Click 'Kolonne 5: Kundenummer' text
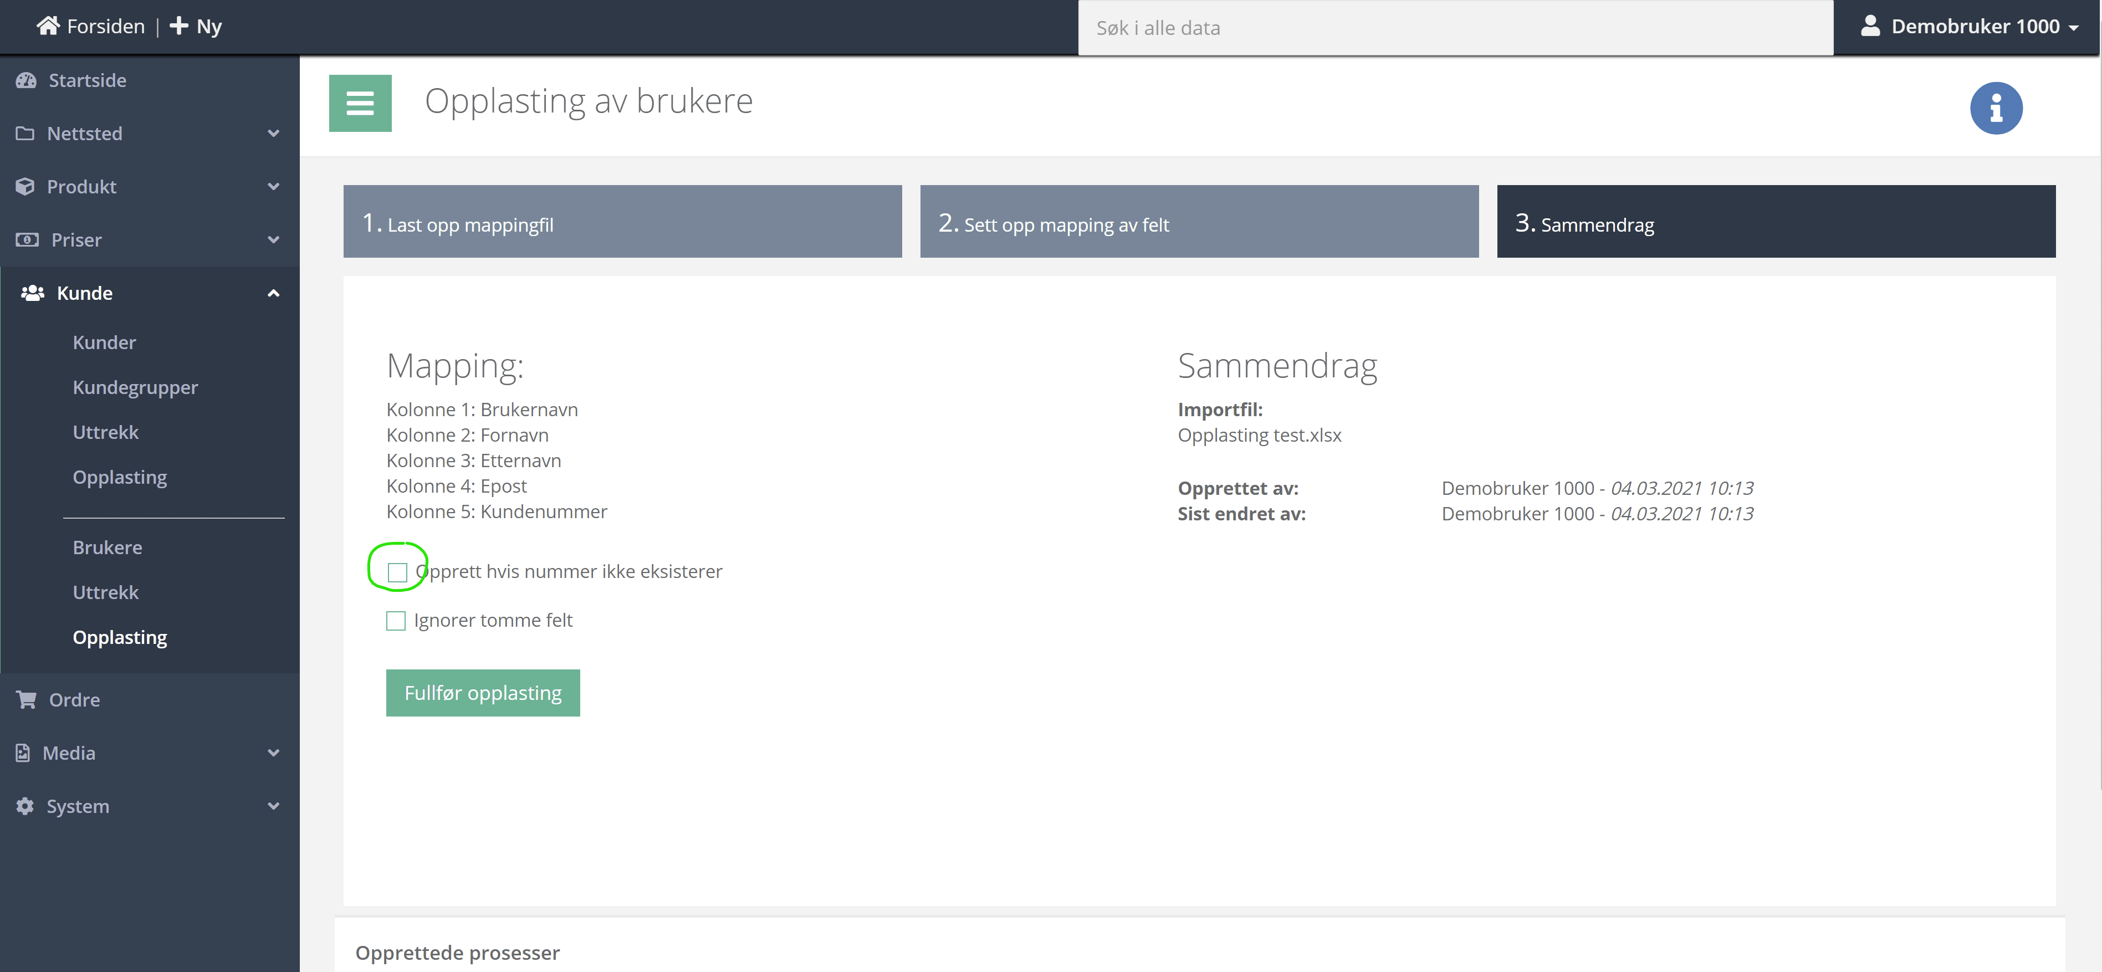 tap(497, 511)
